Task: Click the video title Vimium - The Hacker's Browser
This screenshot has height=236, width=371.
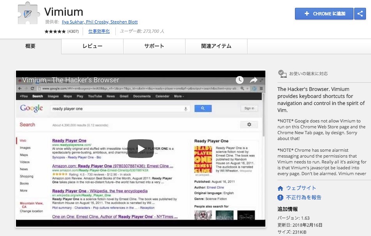Action: pos(71,80)
